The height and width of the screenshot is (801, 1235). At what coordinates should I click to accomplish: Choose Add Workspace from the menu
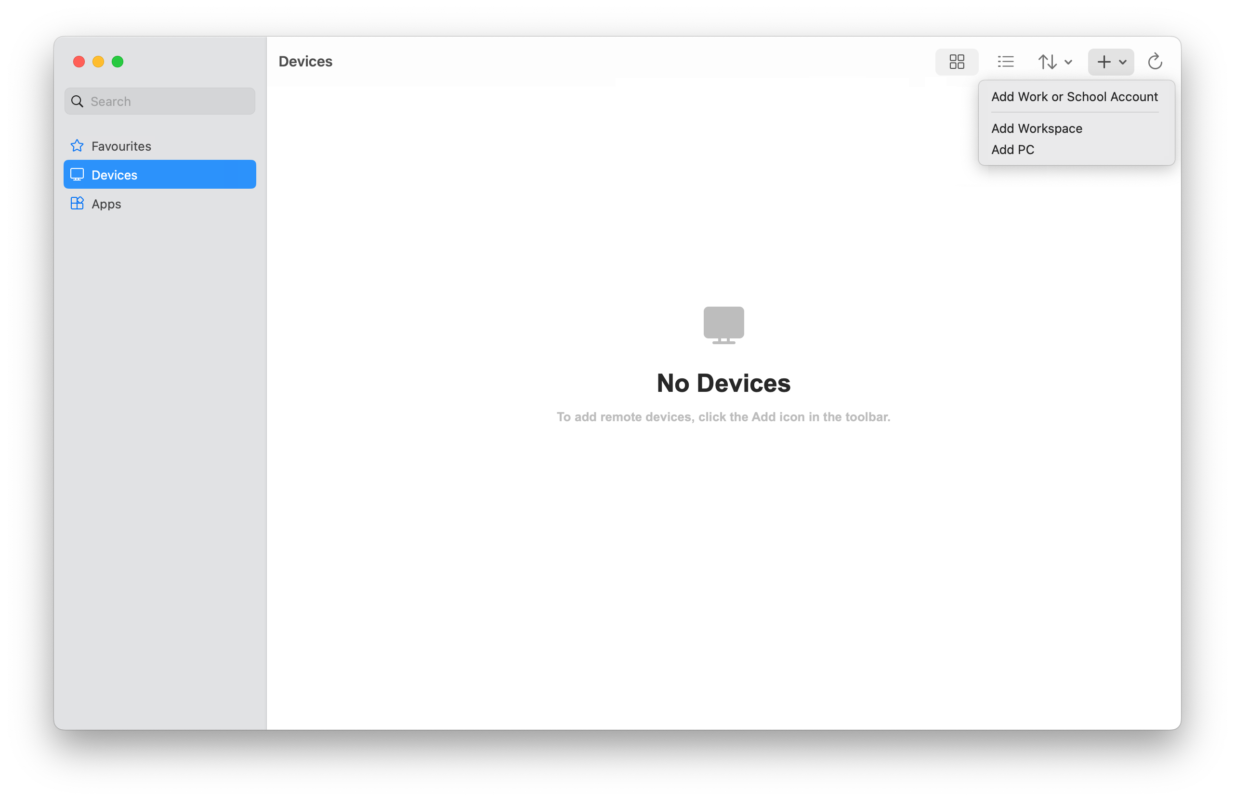click(1036, 128)
